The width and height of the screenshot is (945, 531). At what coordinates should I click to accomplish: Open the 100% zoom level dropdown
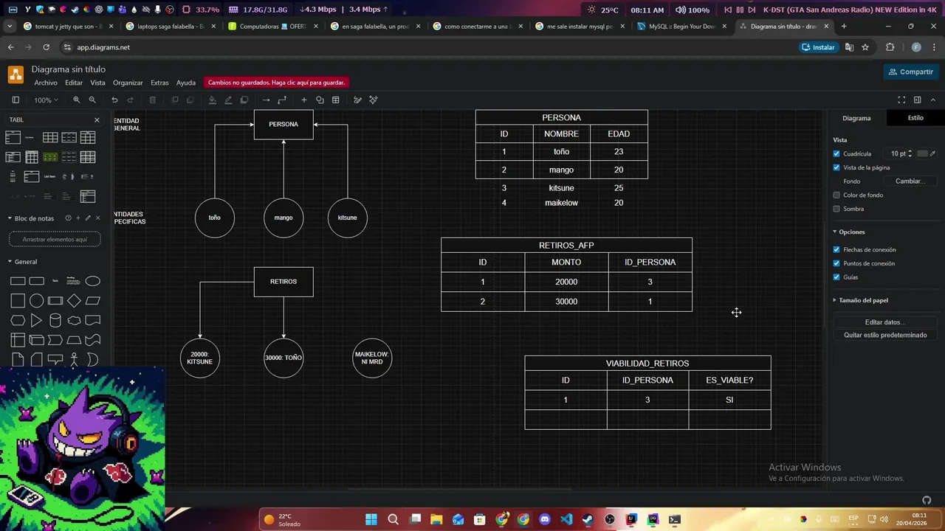[46, 100]
